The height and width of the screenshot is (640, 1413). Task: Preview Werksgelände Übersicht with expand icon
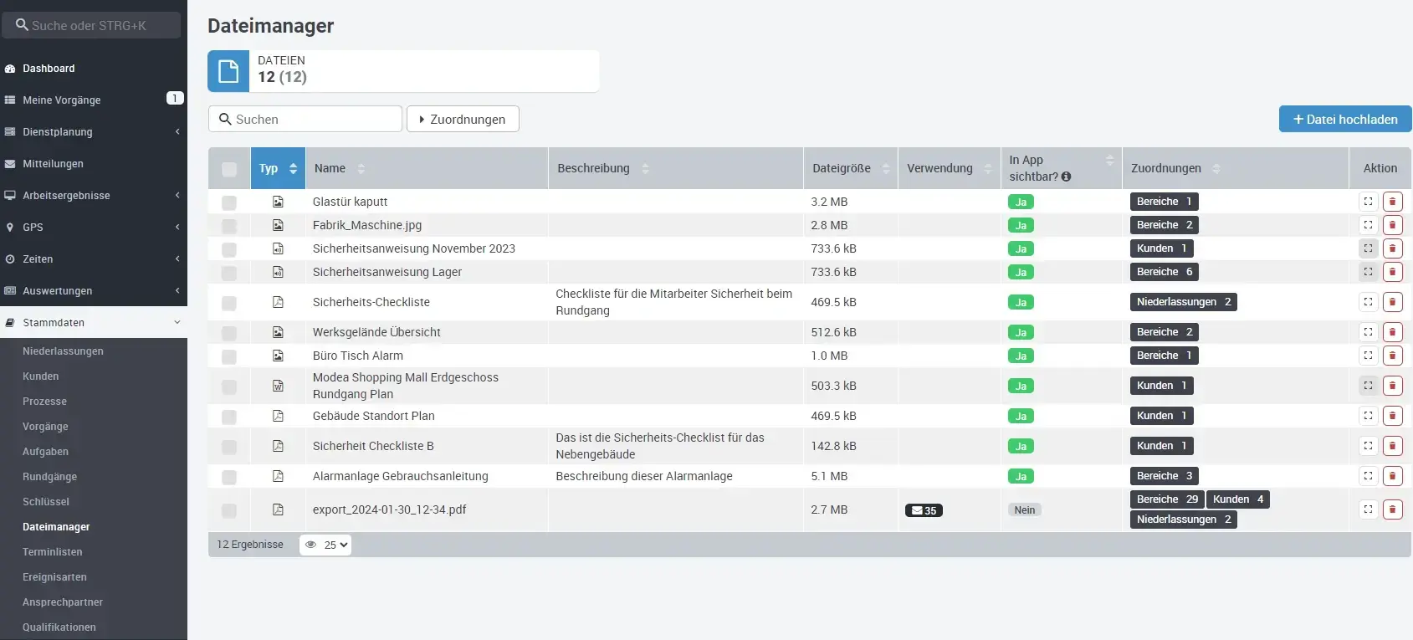[x=1368, y=332]
